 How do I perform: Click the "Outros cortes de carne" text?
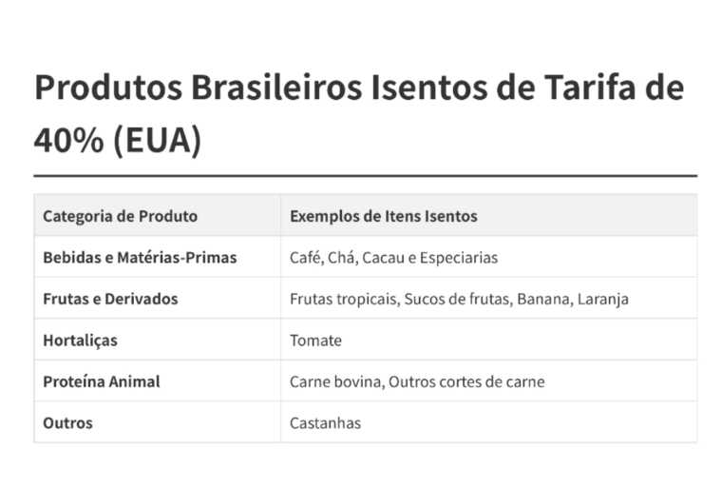pyautogui.click(x=466, y=381)
